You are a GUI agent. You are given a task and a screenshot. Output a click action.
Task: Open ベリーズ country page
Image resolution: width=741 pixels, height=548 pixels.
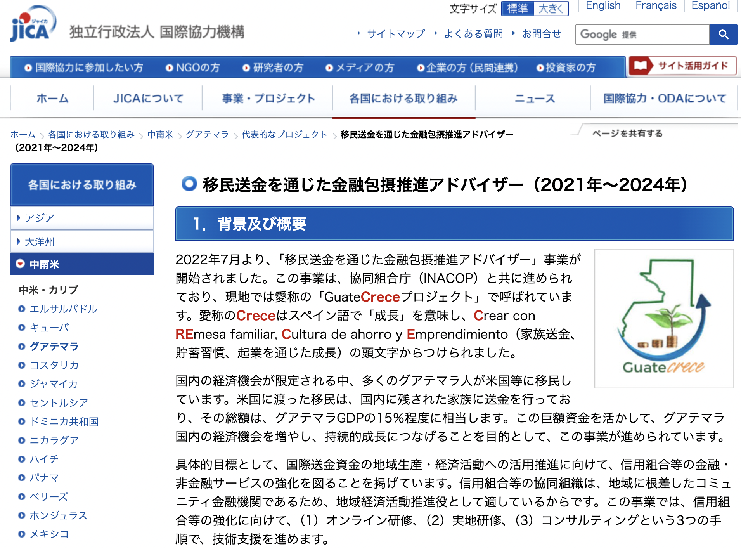(49, 496)
